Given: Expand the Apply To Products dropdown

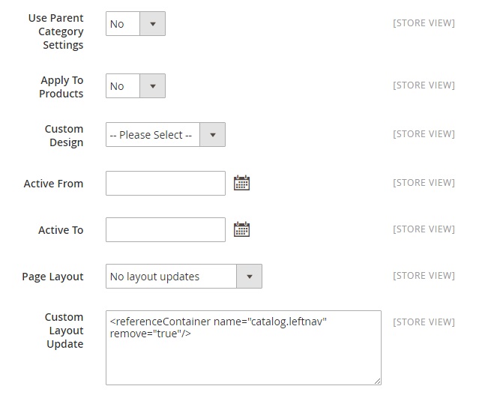Looking at the screenshot, I should tap(135, 86).
